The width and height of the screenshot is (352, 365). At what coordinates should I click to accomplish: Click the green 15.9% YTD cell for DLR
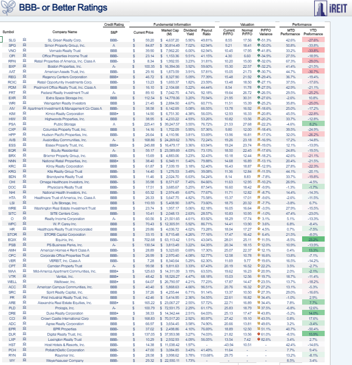313,334
